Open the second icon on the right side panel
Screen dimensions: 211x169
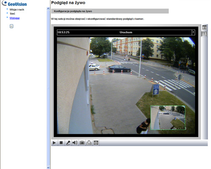(204, 34)
